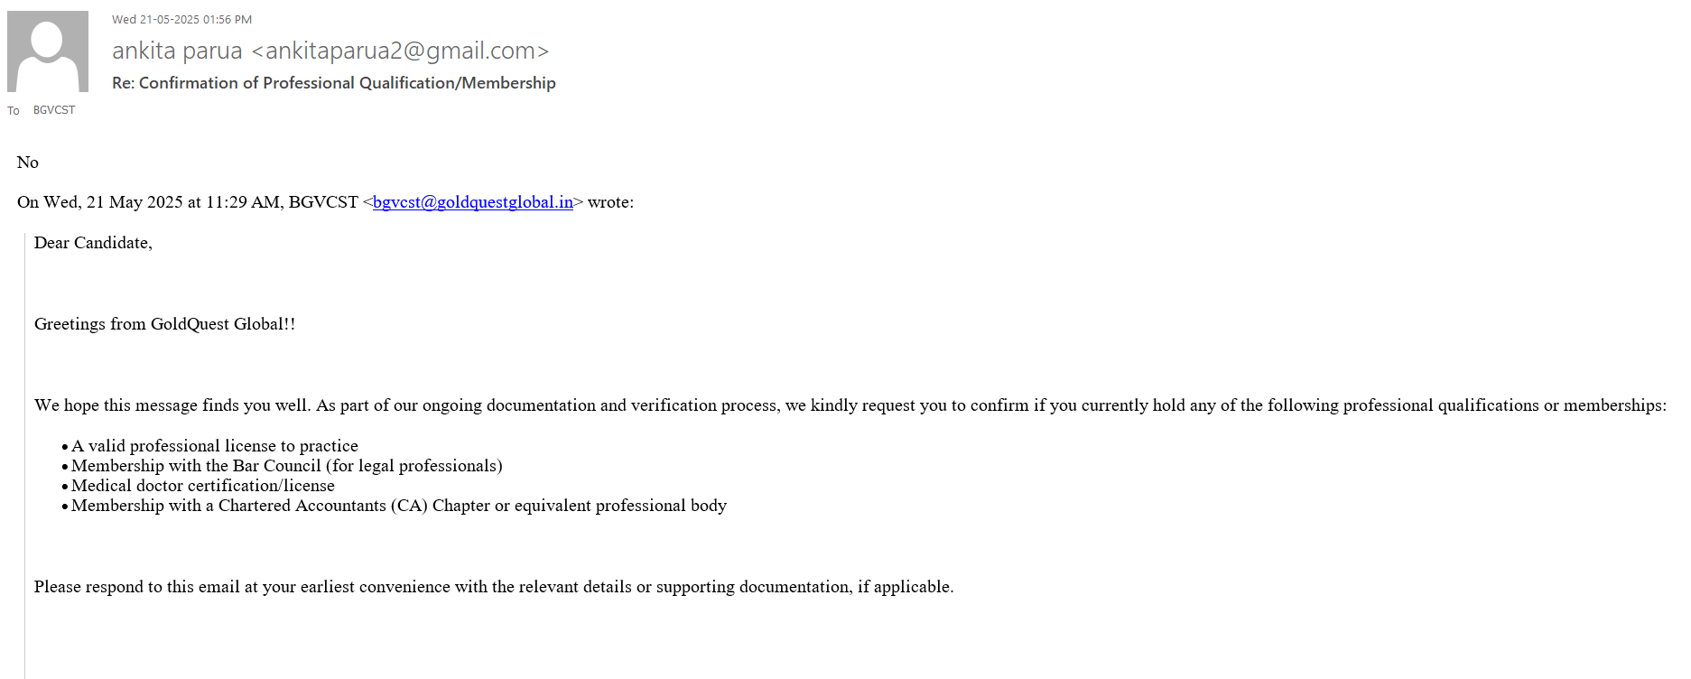Click sender name ankita parua in header

tap(177, 51)
